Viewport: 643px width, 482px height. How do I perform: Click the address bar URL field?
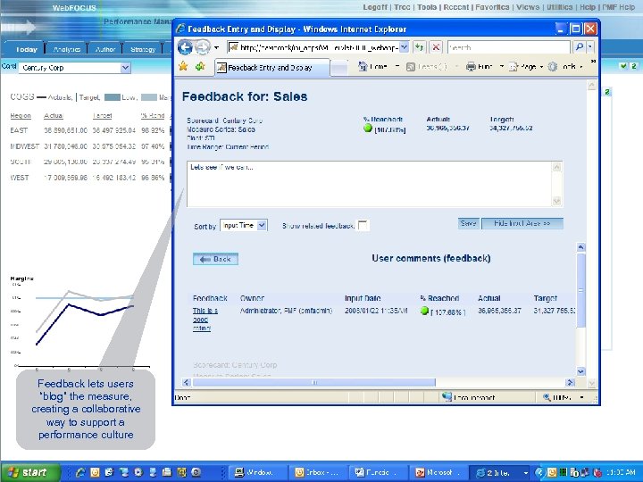313,47
